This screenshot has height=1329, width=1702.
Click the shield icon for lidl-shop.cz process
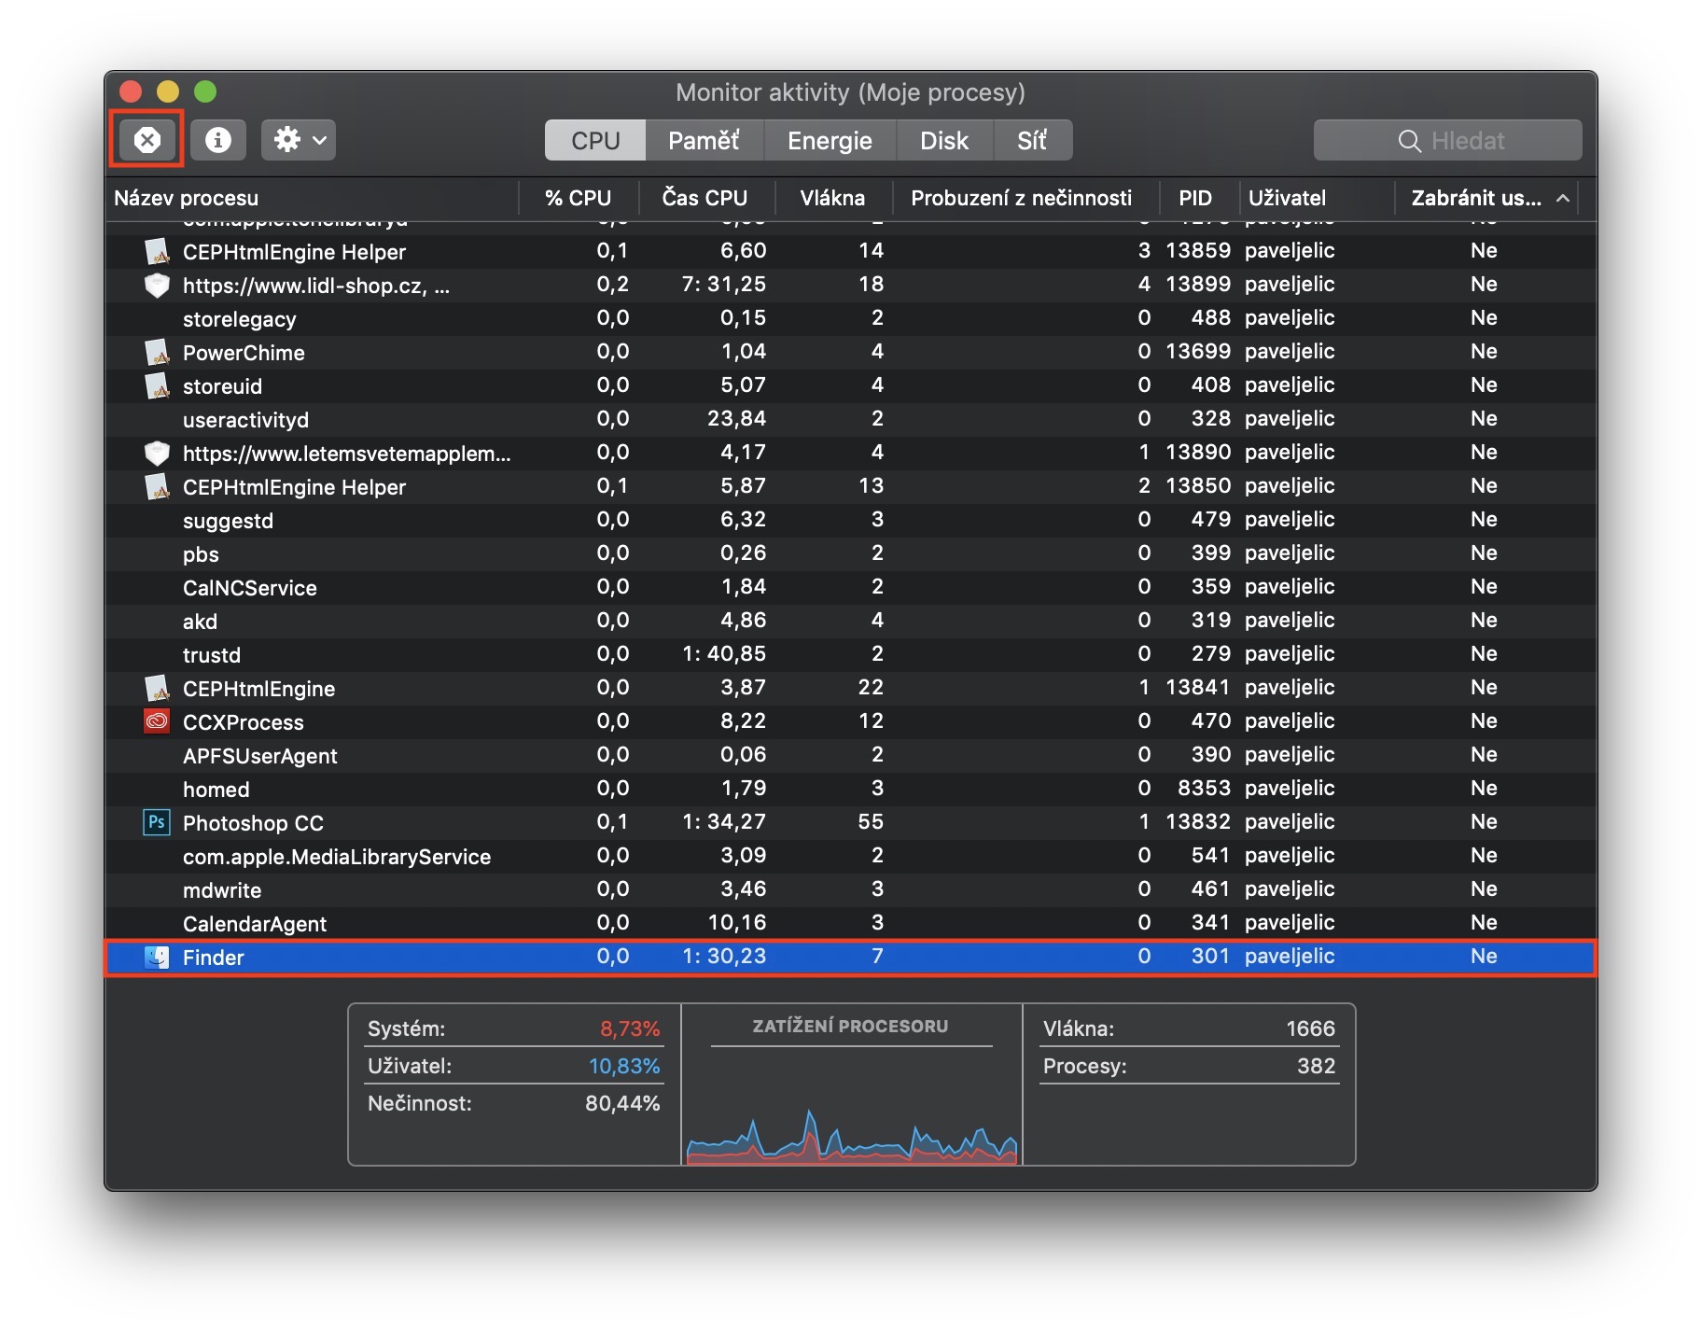(x=157, y=285)
